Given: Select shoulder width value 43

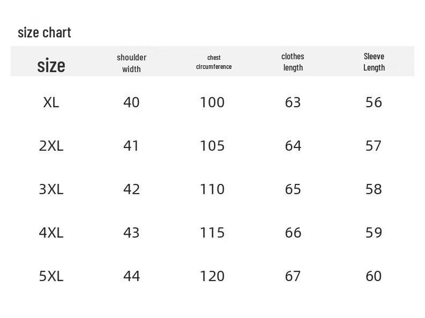Looking at the screenshot, I should 131,232.
